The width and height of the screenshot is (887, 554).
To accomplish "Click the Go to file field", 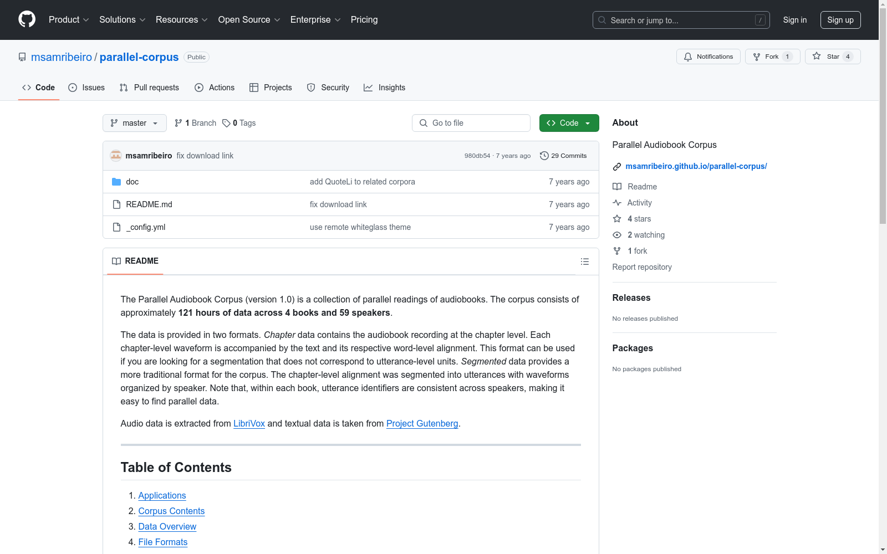I will [x=471, y=123].
